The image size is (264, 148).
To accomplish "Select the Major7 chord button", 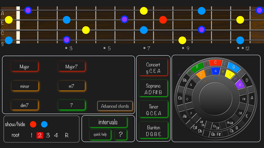I will click(72, 67).
